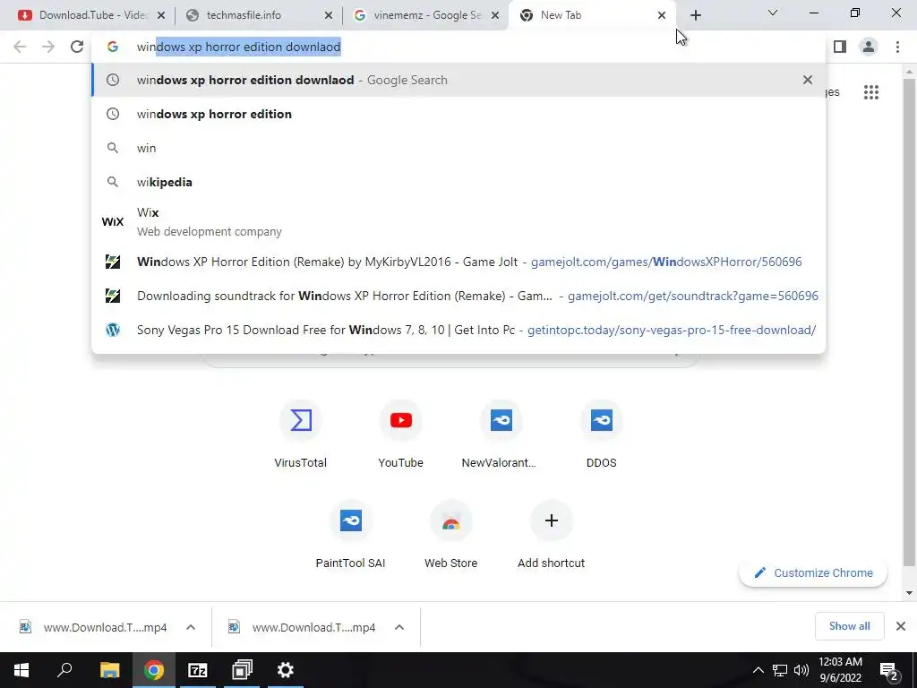Open the tab search chevron
The image size is (917, 688).
coord(773,13)
